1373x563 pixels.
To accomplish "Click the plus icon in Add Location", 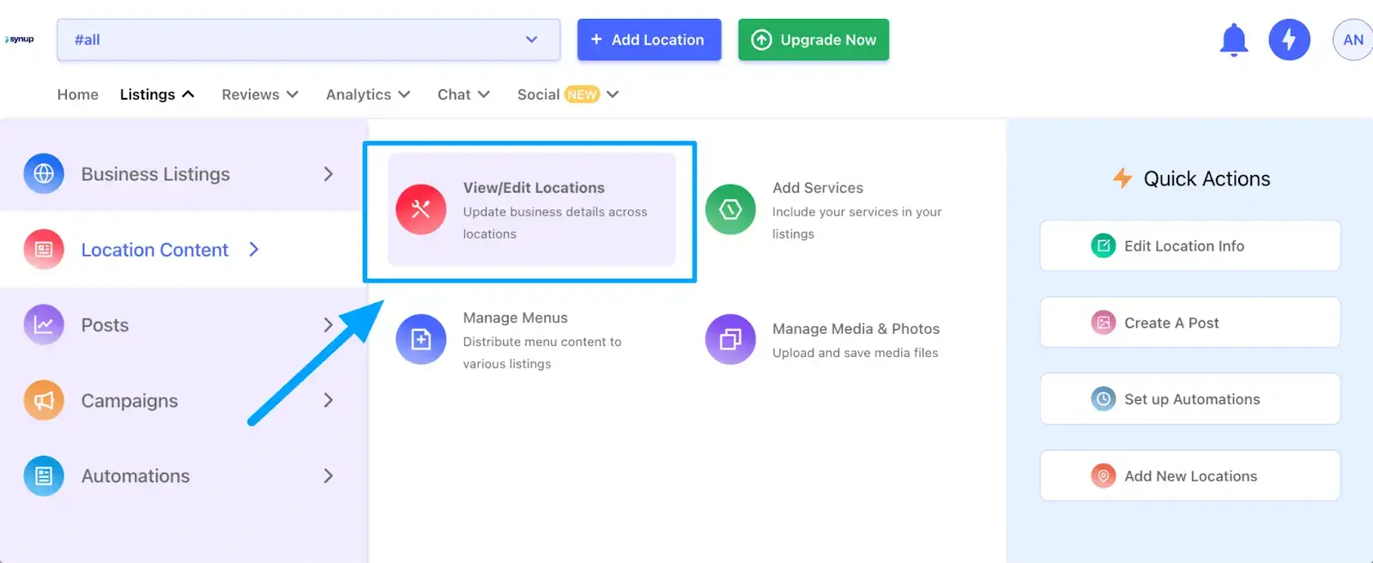I will pos(596,39).
